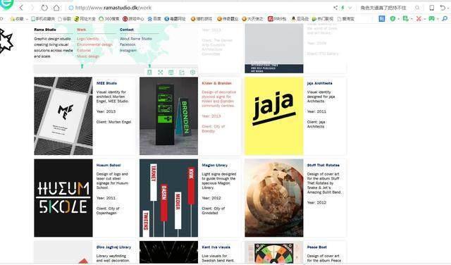Select the Environmental design work category

(94, 44)
